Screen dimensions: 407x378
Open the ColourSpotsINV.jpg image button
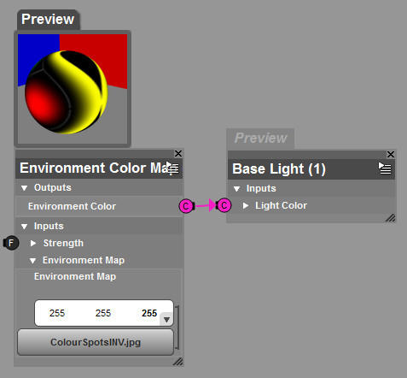[x=96, y=342]
